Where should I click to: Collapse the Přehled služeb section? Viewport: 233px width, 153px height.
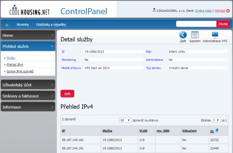pyautogui.click(x=28, y=46)
